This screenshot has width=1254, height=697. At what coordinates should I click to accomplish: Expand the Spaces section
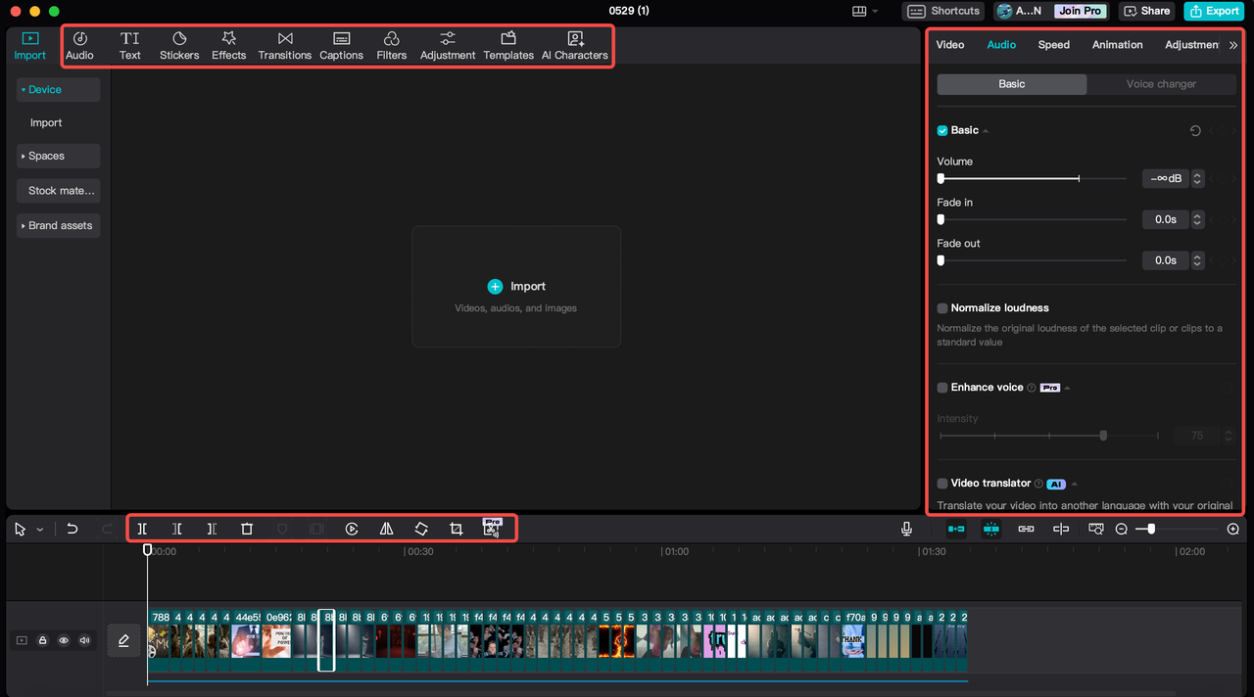(x=58, y=156)
